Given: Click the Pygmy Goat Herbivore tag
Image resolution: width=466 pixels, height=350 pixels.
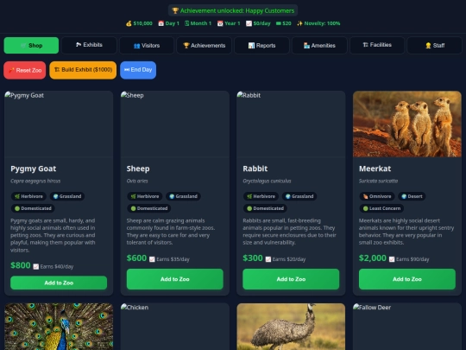Looking at the screenshot, I should tap(28, 196).
